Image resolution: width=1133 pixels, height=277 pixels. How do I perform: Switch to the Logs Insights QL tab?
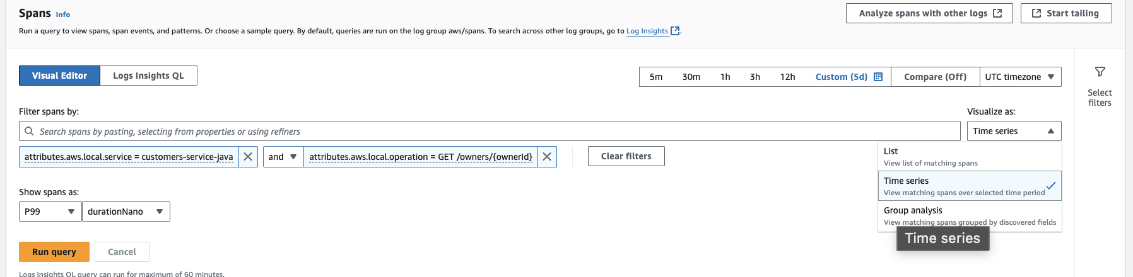click(148, 76)
